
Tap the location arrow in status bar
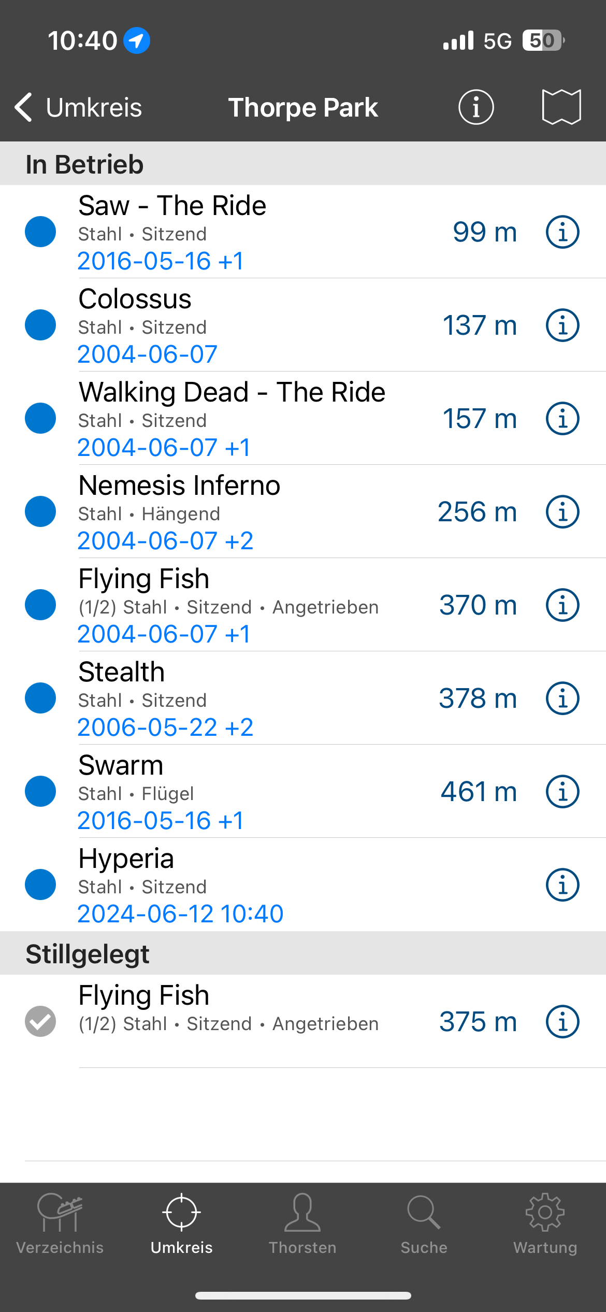(x=137, y=40)
